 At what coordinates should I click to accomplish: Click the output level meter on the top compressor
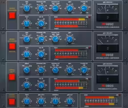(71, 26)
